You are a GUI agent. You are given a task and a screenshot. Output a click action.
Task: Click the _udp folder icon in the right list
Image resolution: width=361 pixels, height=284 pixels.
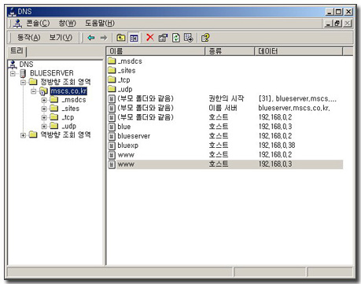point(112,89)
